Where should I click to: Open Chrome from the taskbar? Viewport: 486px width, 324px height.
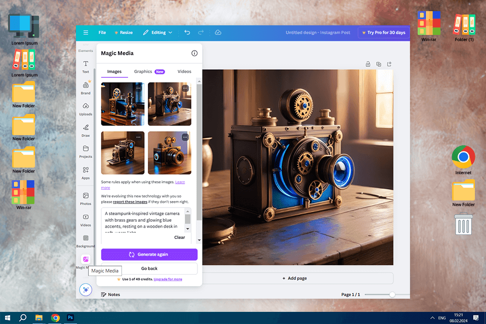[55, 318]
